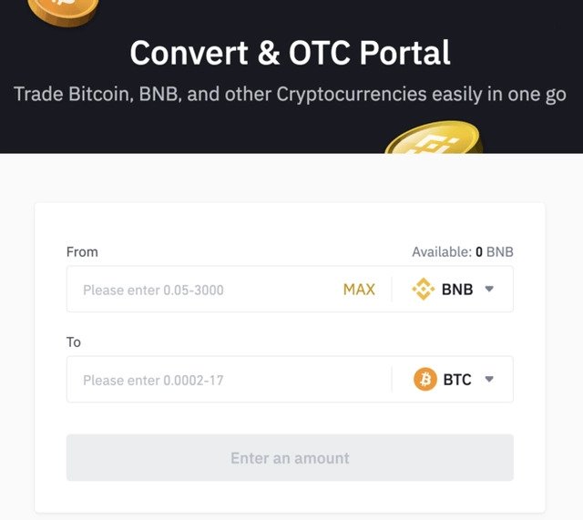Click the To label

point(74,342)
